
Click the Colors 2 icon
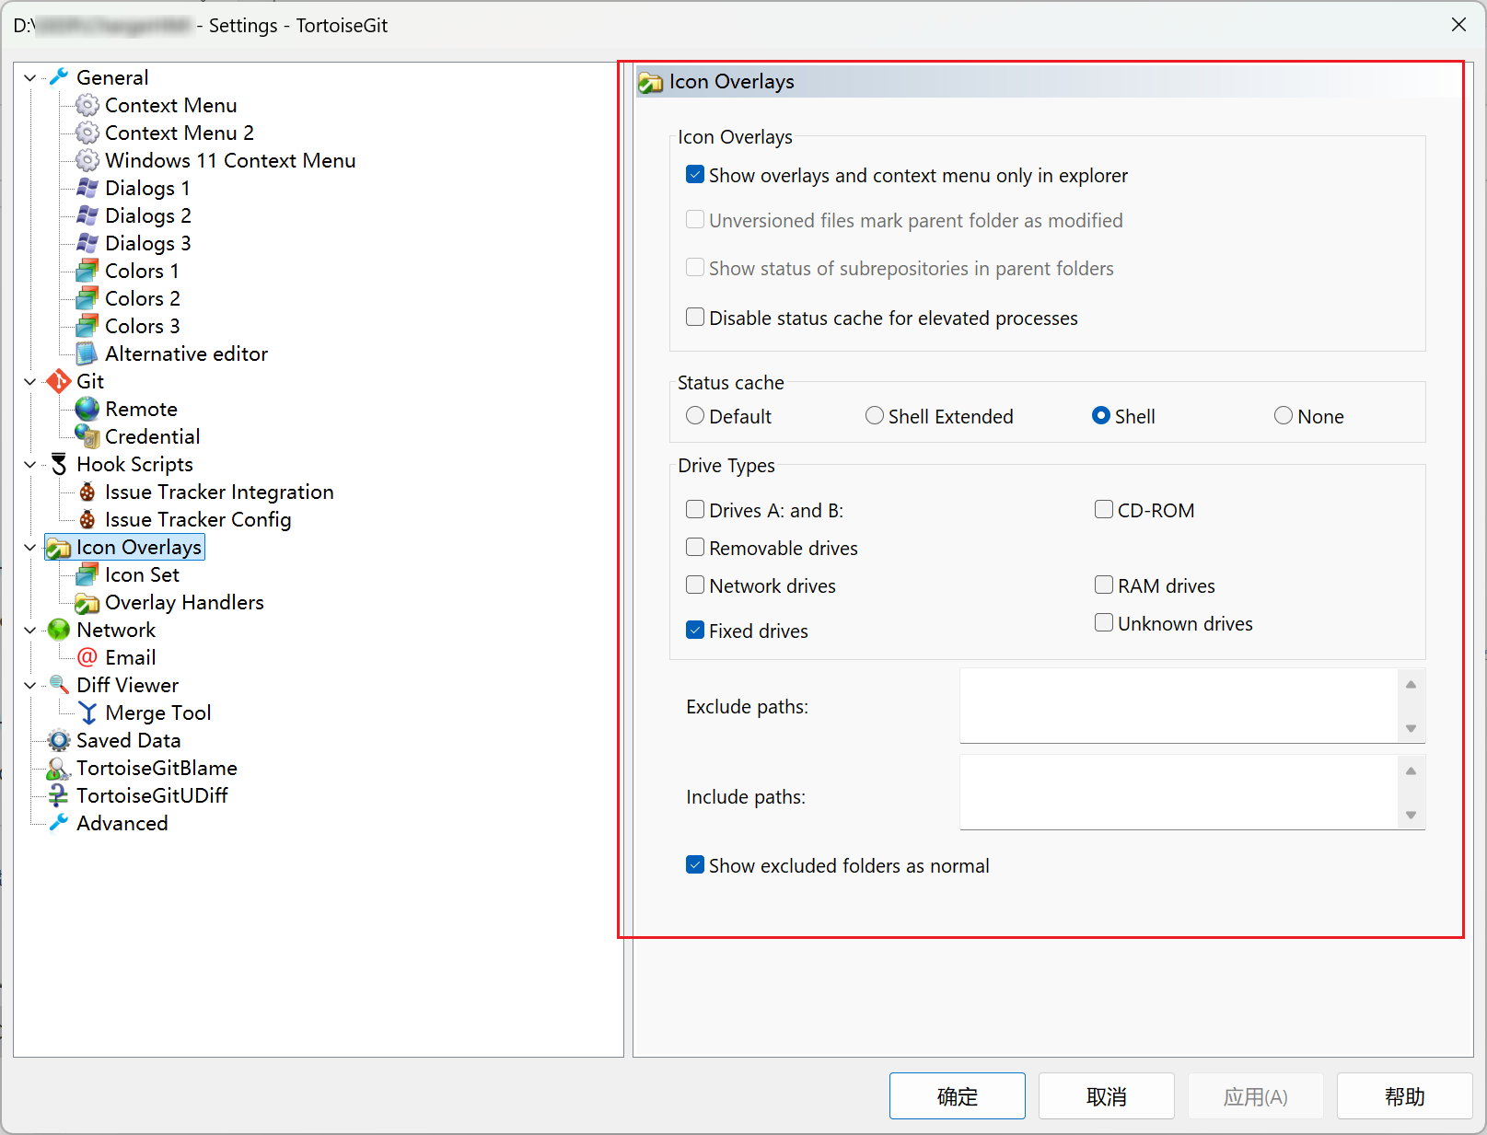87,298
